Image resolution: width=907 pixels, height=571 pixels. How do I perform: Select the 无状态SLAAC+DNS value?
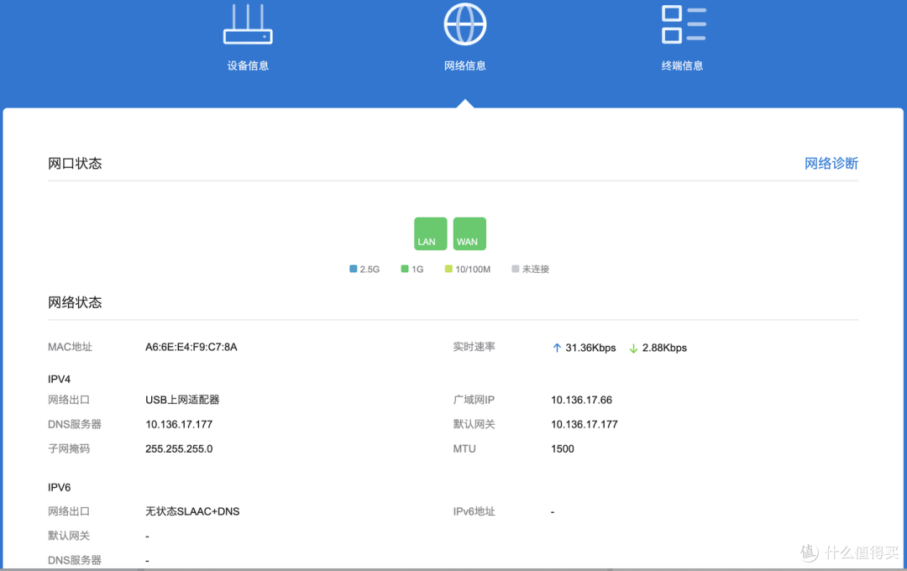click(x=192, y=511)
